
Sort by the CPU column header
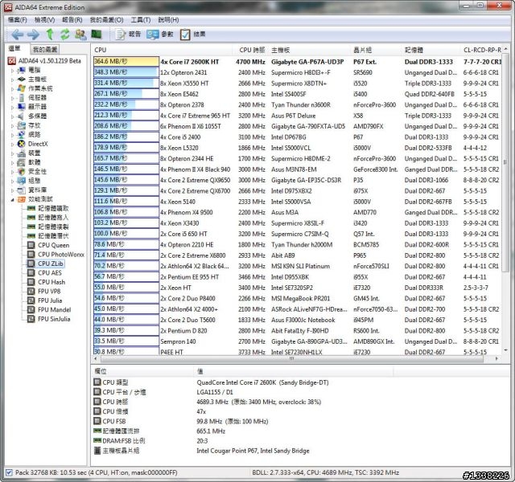163,50
